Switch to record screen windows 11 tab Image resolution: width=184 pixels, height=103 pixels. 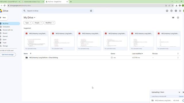click(32, 2)
